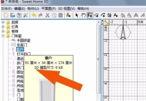Expand the 楼梯 folder

tap(3, 31)
